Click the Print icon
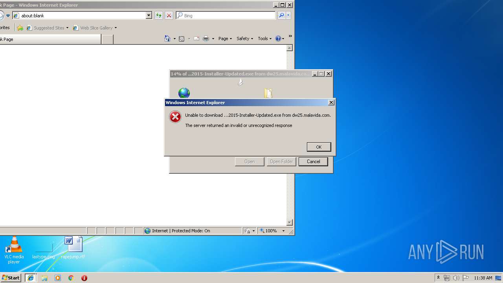Viewport: 503px width, 283px height. coord(206,39)
